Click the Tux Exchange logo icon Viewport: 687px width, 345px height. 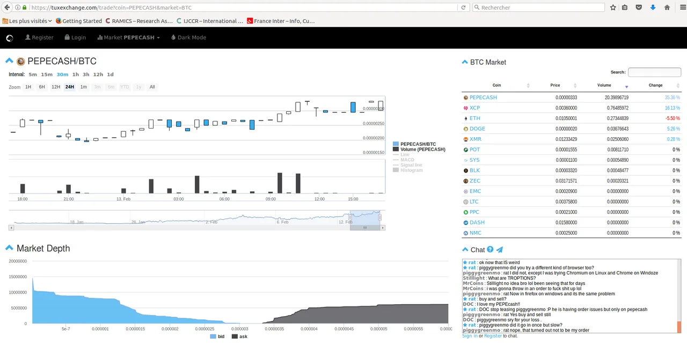tap(9, 38)
